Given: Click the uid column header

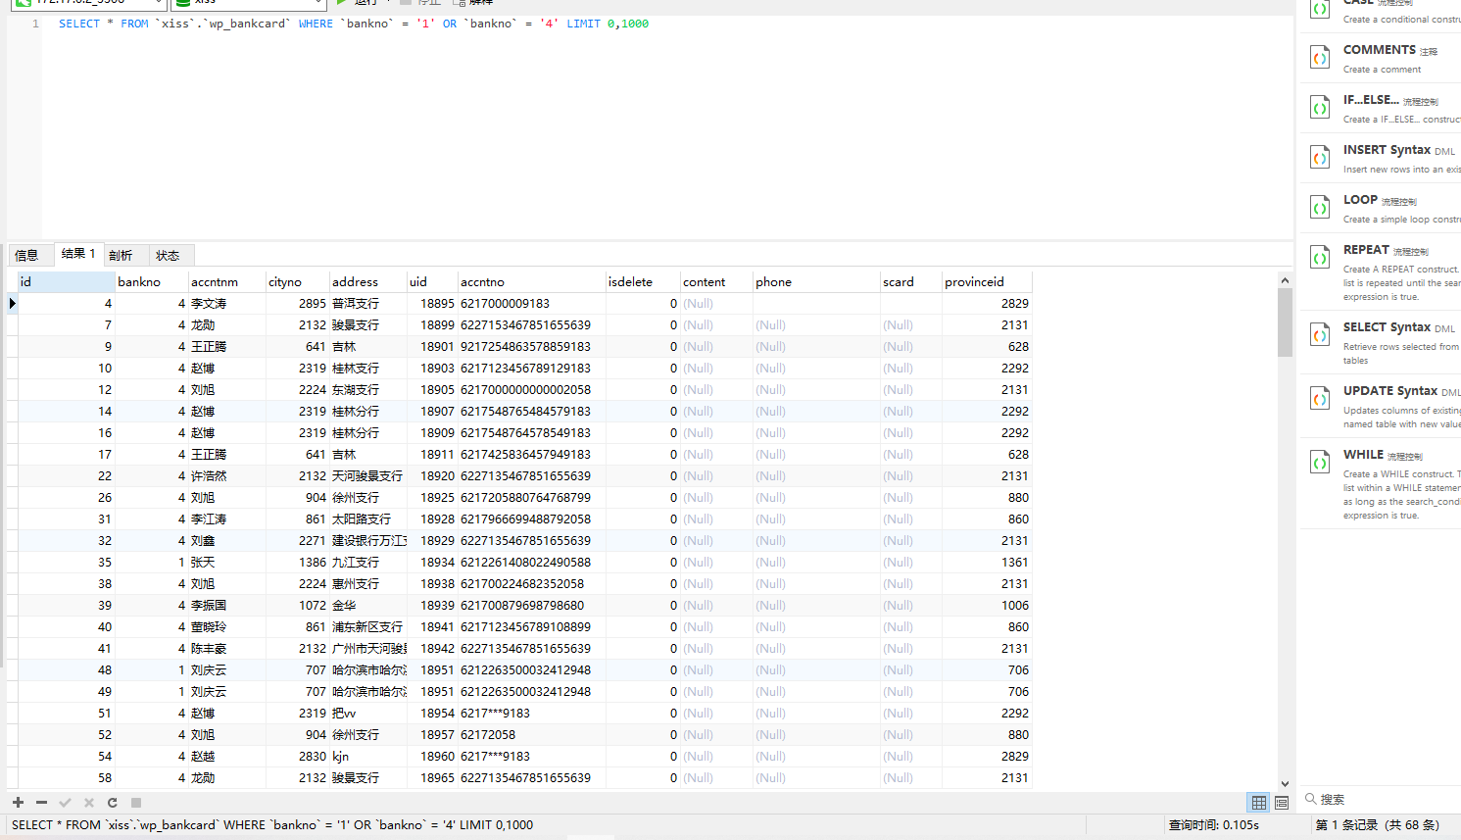Looking at the screenshot, I should (432, 282).
